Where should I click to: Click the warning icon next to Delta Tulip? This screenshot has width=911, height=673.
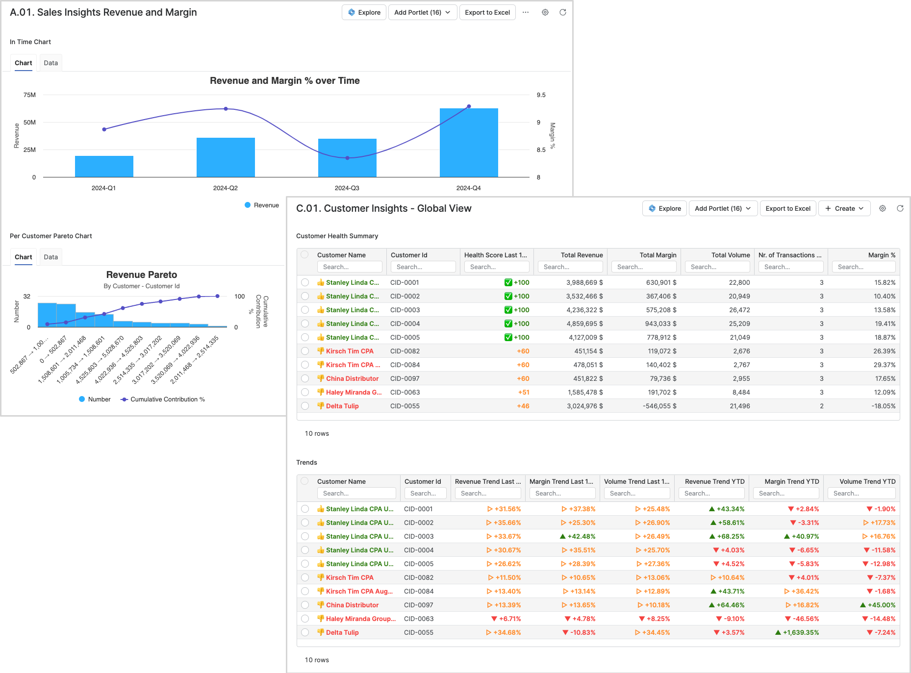coord(321,406)
